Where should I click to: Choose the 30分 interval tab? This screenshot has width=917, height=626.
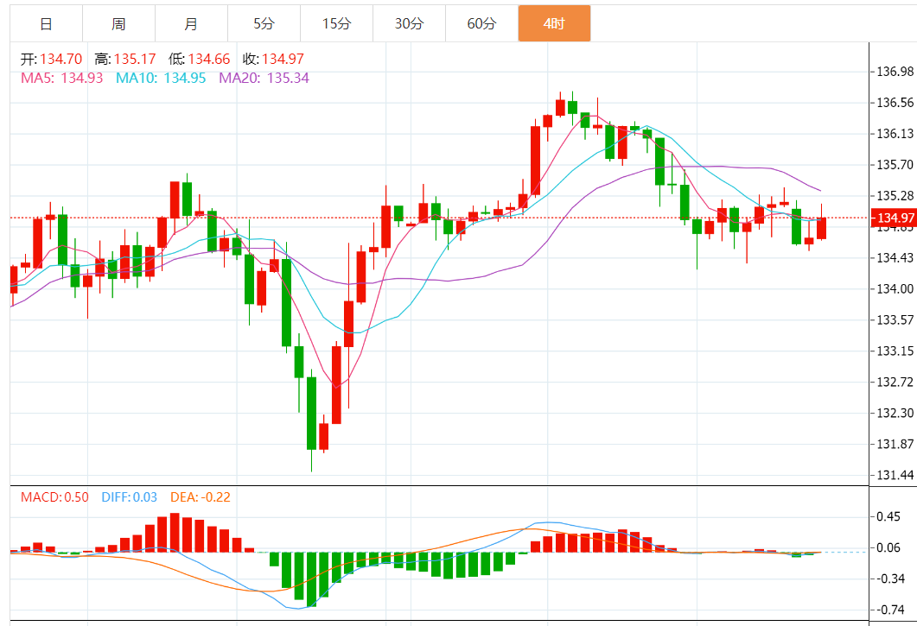click(409, 23)
